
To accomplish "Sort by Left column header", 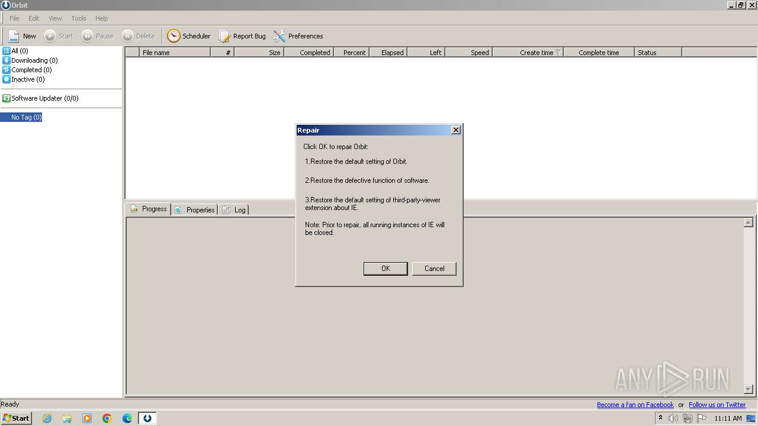I will (426, 53).
